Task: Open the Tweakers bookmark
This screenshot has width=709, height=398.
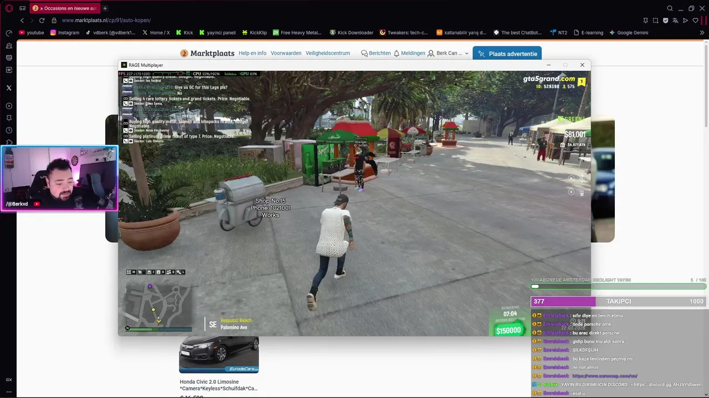Action: click(404, 33)
